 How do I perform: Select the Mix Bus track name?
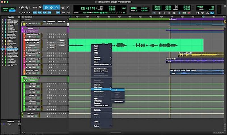point(30,113)
